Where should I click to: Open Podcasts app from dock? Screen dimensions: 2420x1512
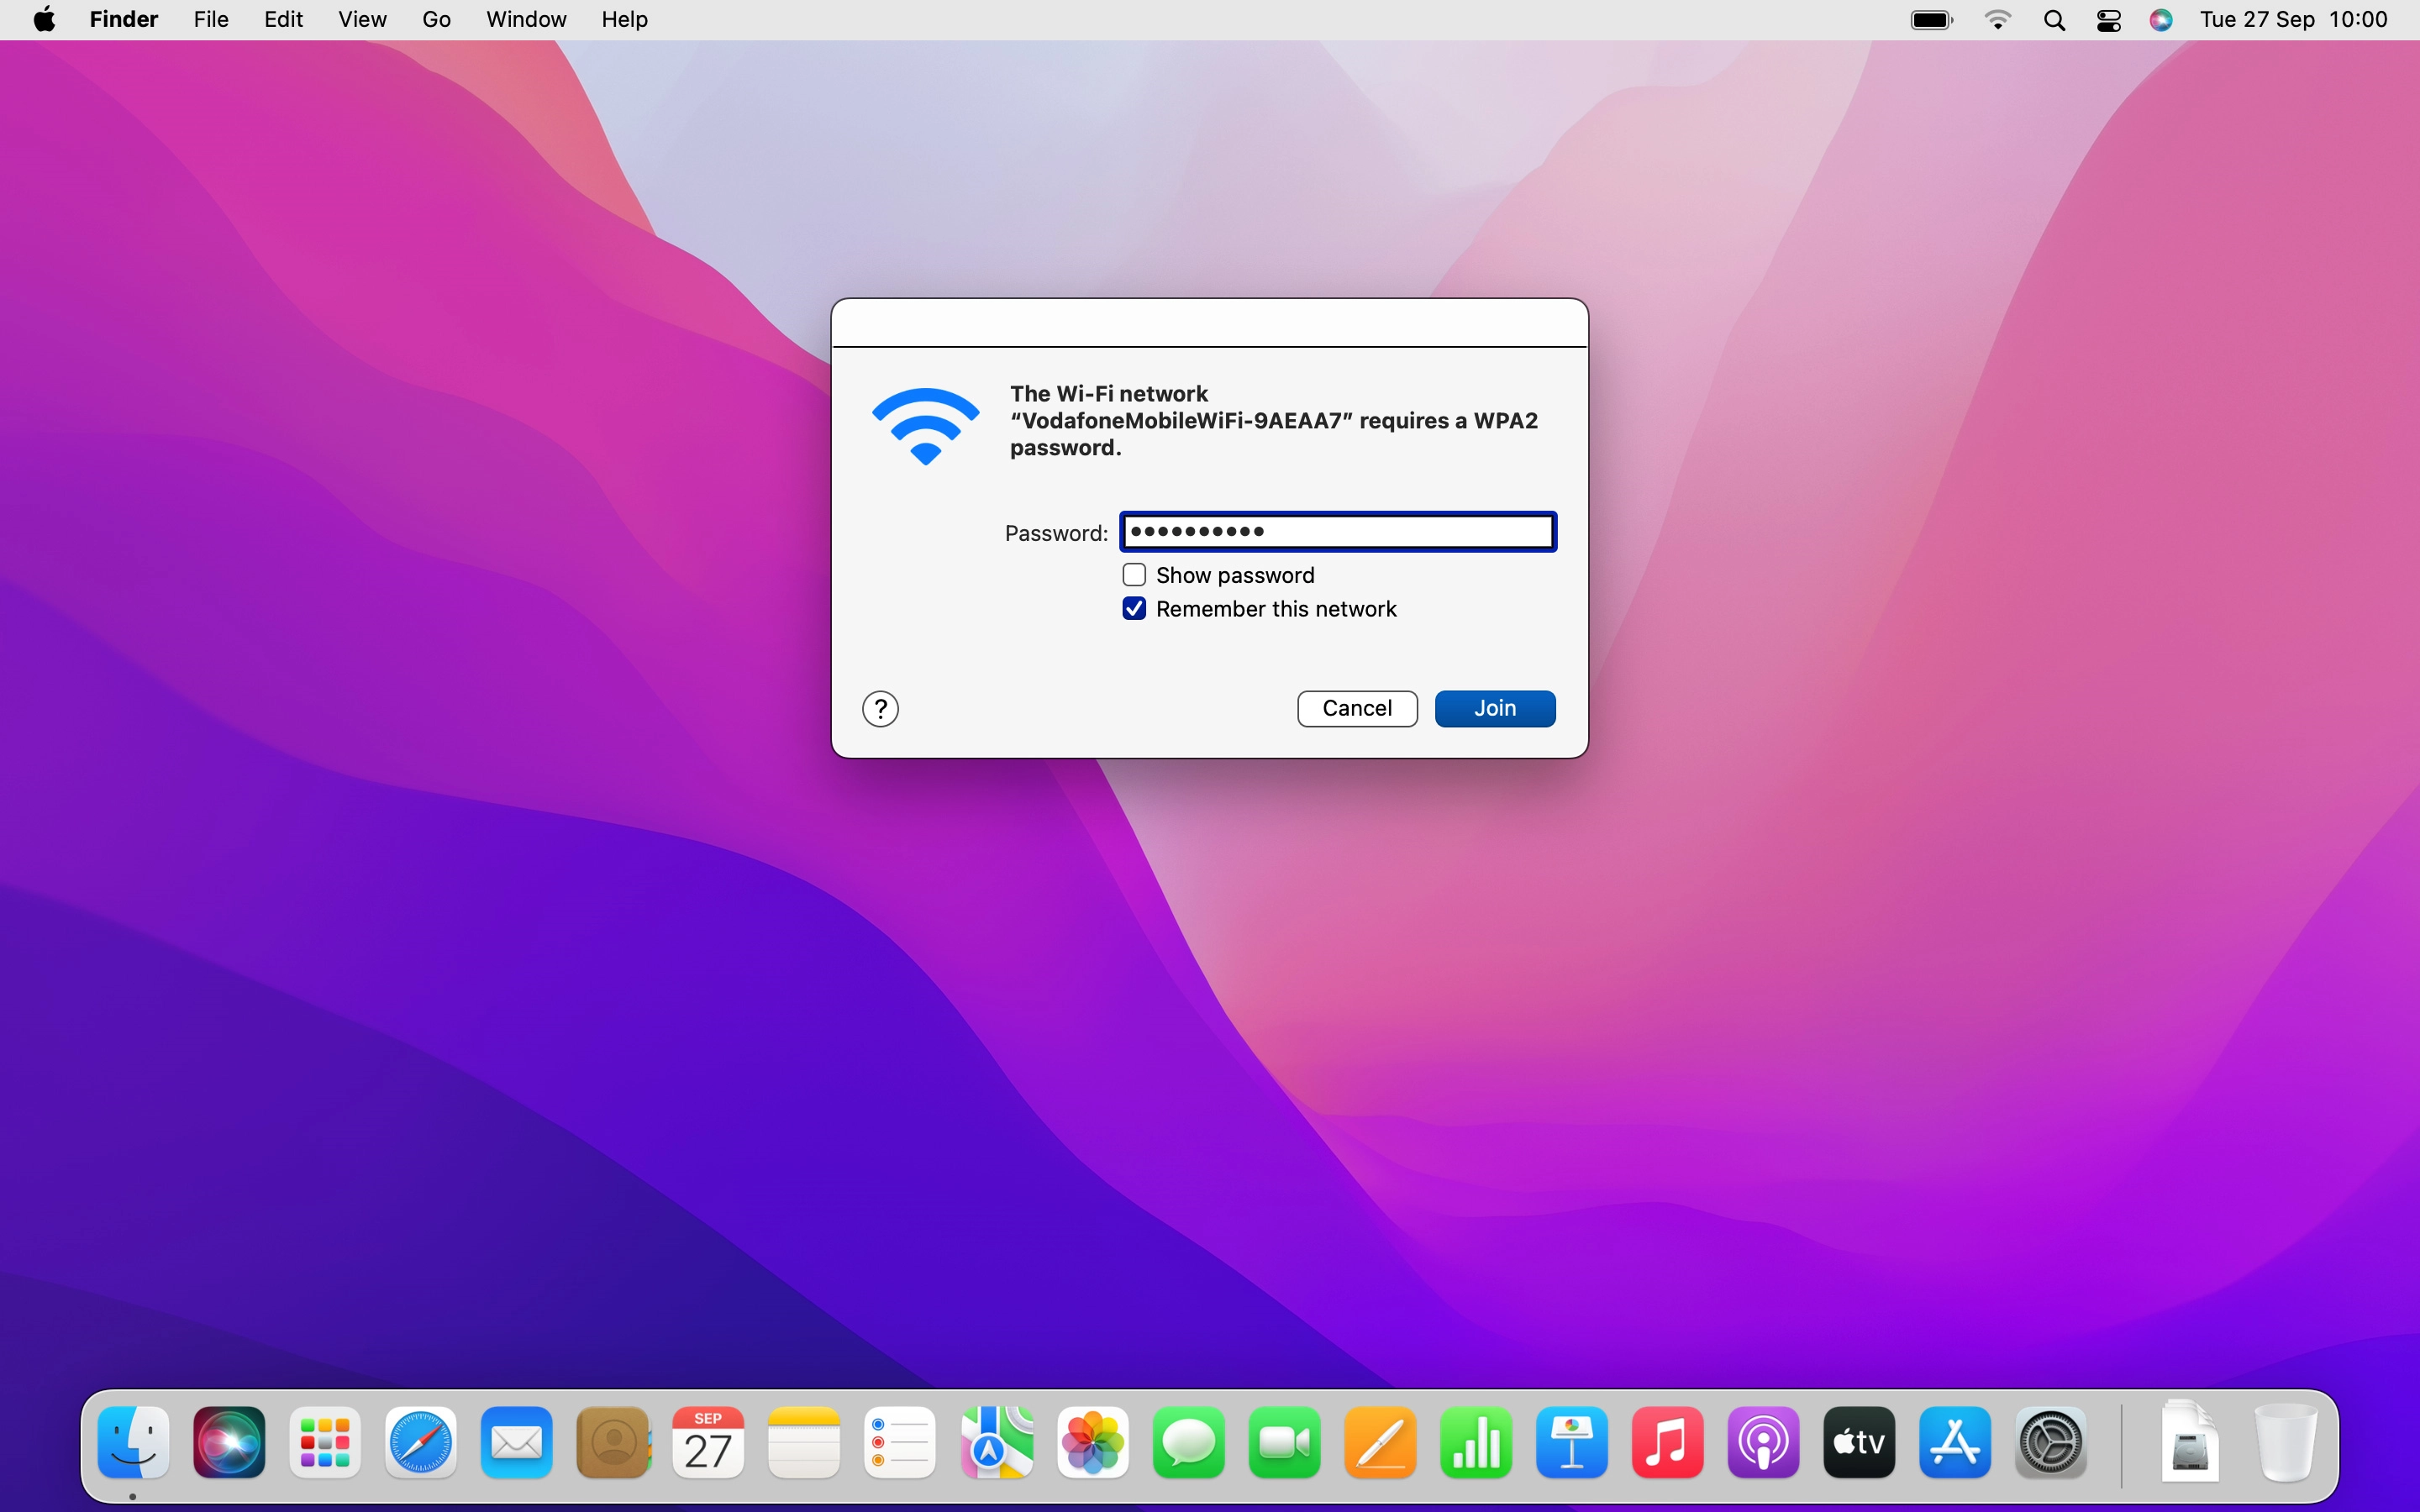click(x=1763, y=1442)
